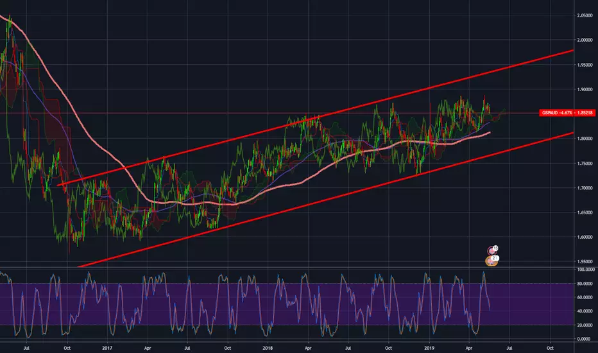Click the 100.0000 oscillator scale label
Viewport: 598px width, 353px height.
586,270
